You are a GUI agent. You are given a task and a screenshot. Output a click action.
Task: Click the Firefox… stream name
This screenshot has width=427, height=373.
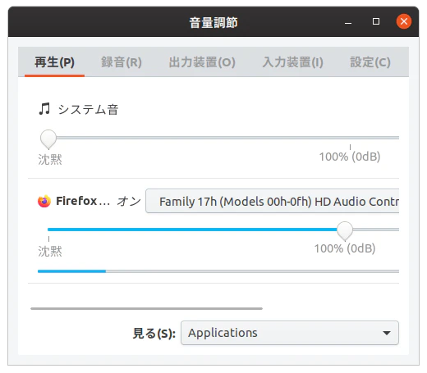click(x=83, y=201)
